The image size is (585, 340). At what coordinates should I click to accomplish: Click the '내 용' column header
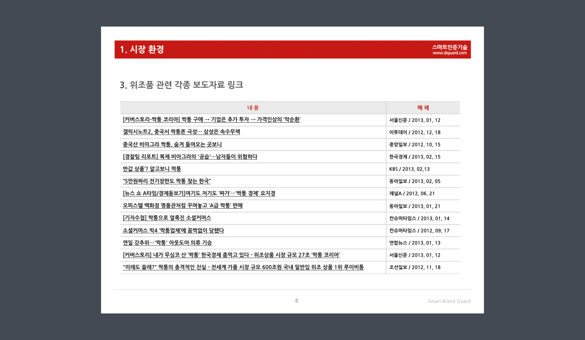pos(253,108)
